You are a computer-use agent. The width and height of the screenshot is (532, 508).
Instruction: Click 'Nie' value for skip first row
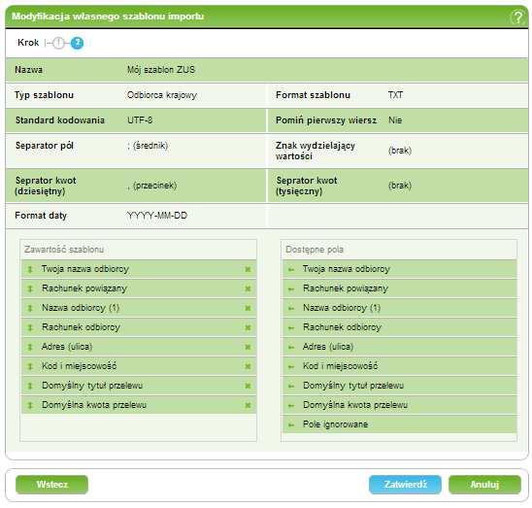395,120
